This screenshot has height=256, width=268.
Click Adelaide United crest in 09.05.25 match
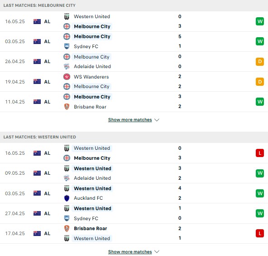tap(67, 178)
